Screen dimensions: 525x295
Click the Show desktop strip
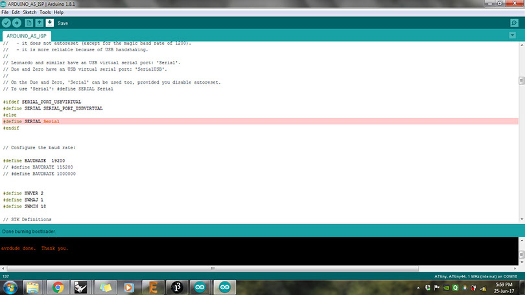pos(522,288)
